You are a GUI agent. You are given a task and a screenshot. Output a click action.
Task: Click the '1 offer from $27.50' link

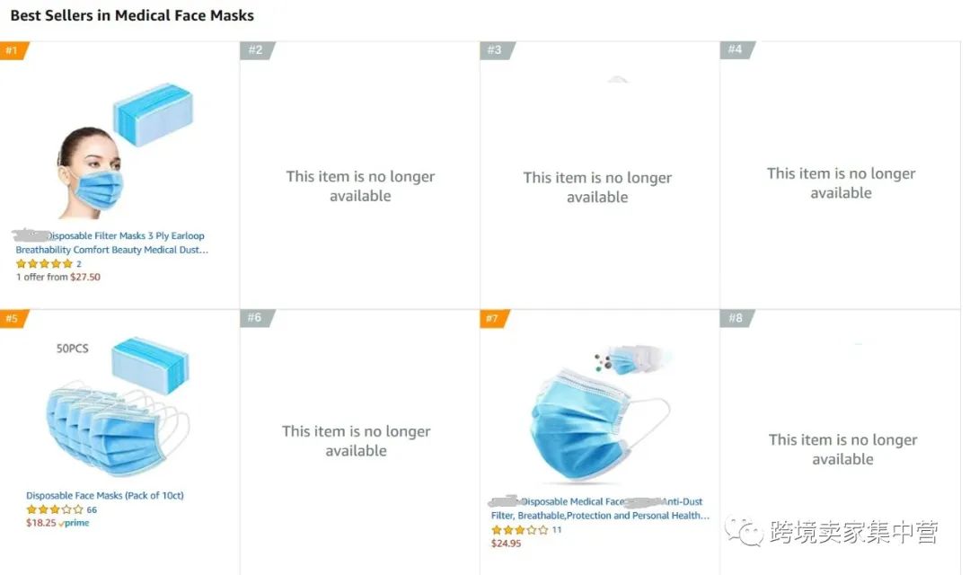coord(58,278)
